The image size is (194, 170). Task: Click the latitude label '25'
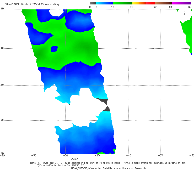point(2,120)
